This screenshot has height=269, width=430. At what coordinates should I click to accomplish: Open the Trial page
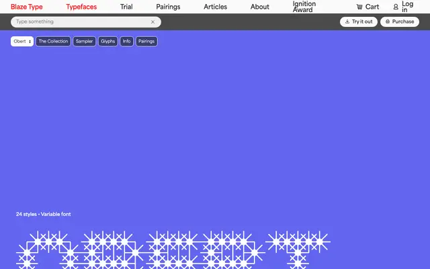click(126, 7)
